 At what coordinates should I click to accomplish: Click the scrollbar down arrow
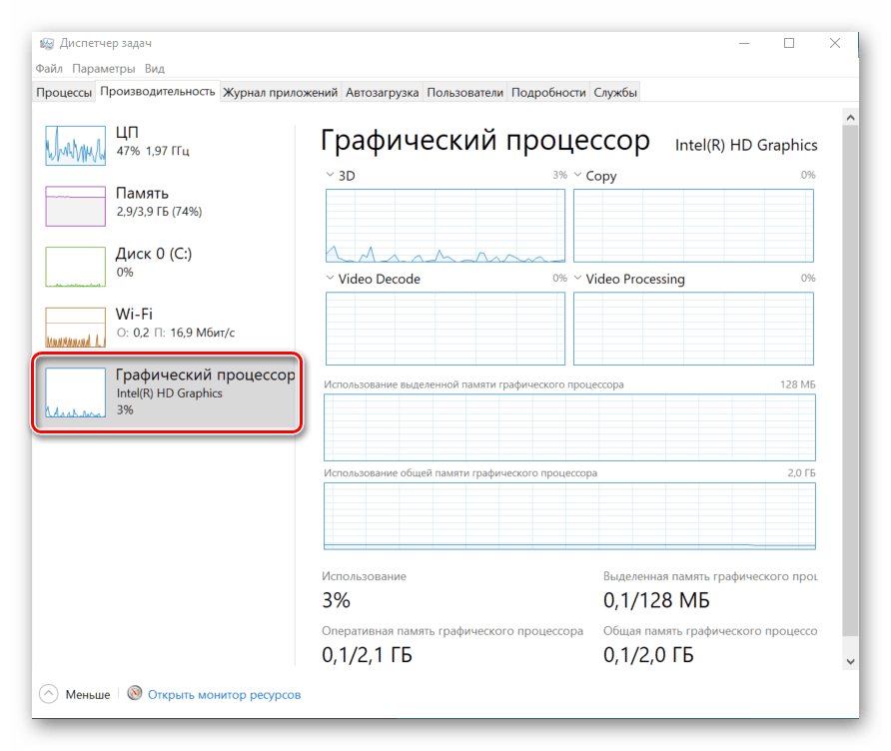coord(850,661)
